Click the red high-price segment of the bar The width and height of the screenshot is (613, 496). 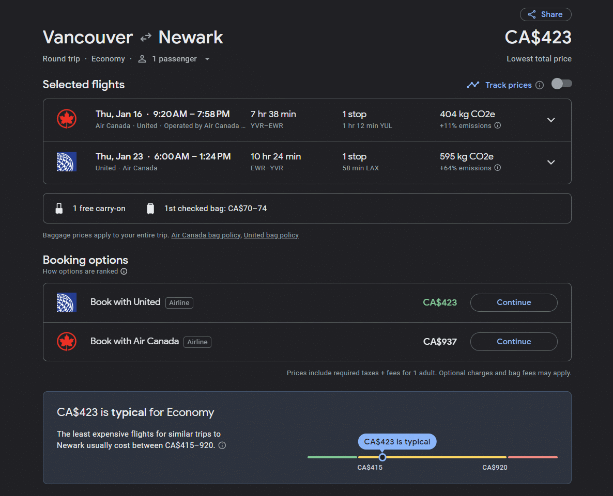(x=533, y=457)
